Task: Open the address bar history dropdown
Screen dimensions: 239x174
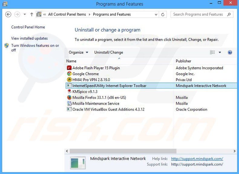Action: [x=156, y=15]
